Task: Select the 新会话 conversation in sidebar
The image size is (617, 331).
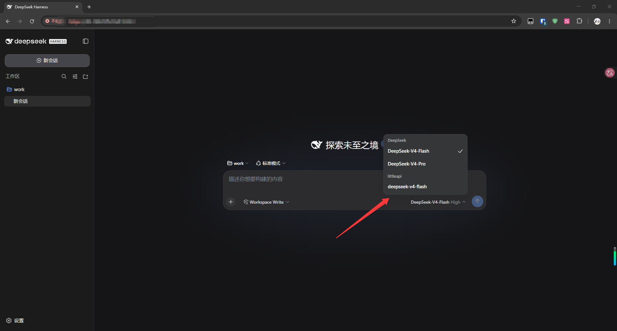Action: [x=48, y=101]
